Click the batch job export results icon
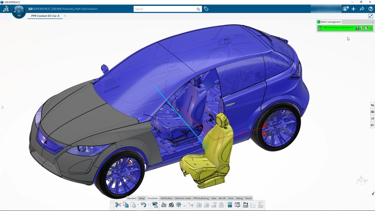The image size is (375, 211). [x=366, y=28]
